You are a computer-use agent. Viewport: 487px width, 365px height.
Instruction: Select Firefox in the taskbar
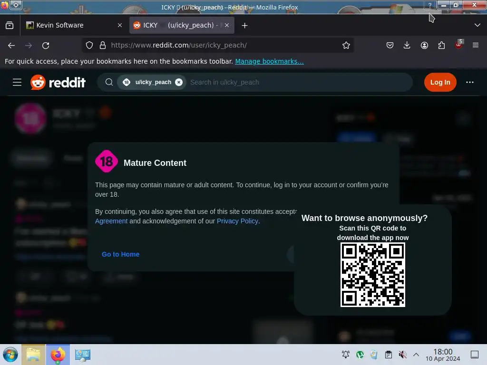click(x=58, y=355)
